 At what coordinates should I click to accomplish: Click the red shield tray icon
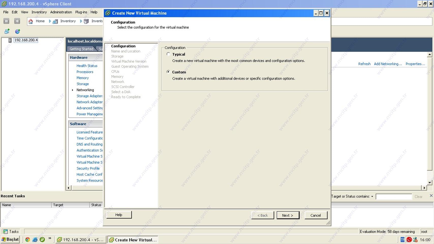click(409, 239)
